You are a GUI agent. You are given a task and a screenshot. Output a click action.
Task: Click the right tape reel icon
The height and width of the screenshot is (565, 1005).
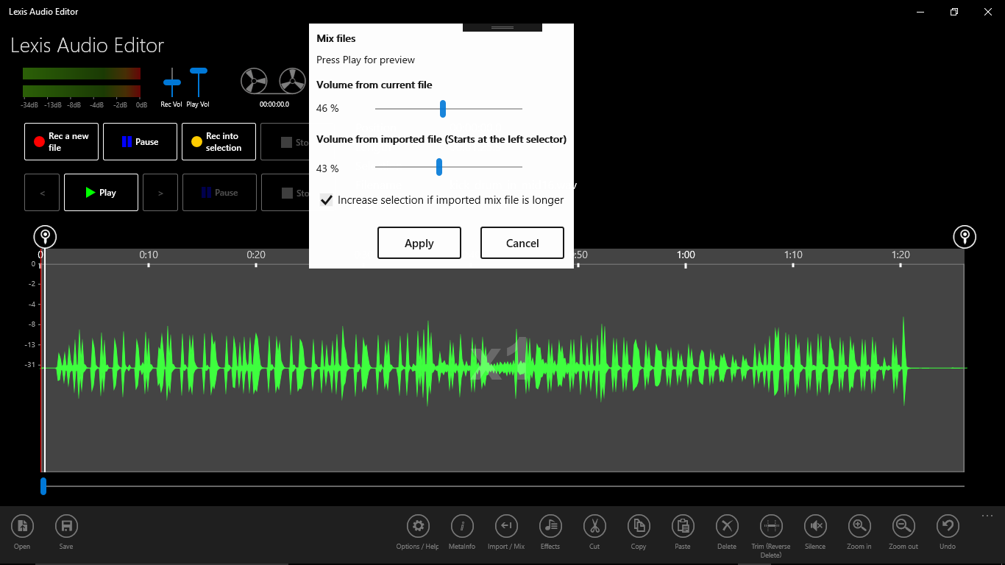(x=292, y=81)
